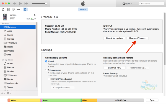
Task: Open Audiobooks under On My Device
Action: [18, 83]
